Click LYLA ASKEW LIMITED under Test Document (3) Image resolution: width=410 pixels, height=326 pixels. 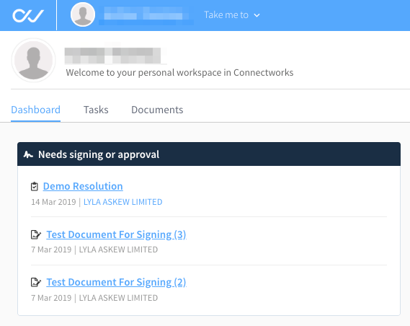118,250
